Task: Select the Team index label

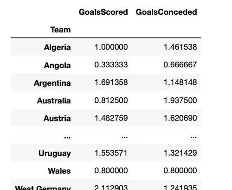Action: coord(61,30)
